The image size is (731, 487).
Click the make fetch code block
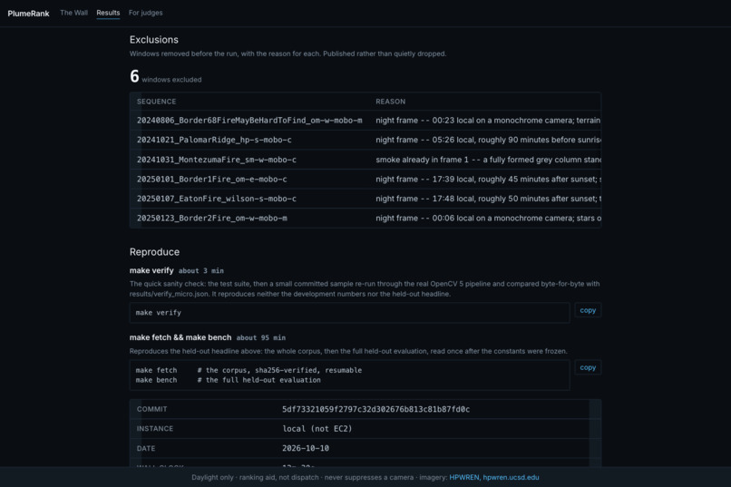pyautogui.click(x=350, y=375)
